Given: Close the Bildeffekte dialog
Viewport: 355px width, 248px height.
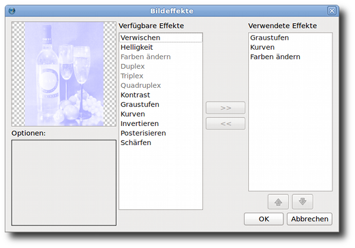Looking at the screenshot, I should (x=332, y=11).
